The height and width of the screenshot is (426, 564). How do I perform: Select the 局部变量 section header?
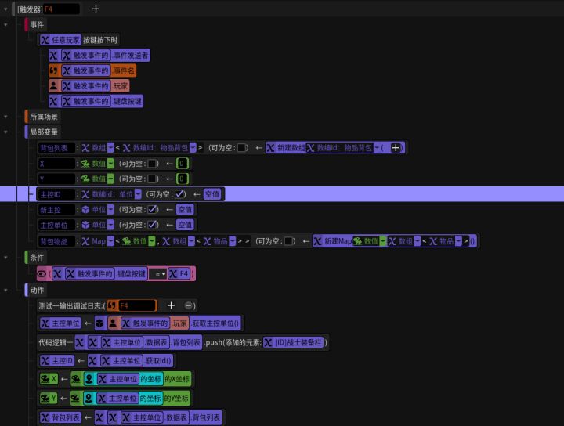[44, 132]
